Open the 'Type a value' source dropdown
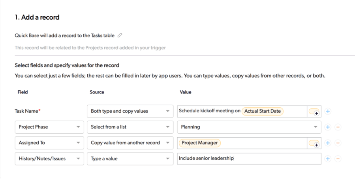Screen dimensions: 355x179 point(130,158)
